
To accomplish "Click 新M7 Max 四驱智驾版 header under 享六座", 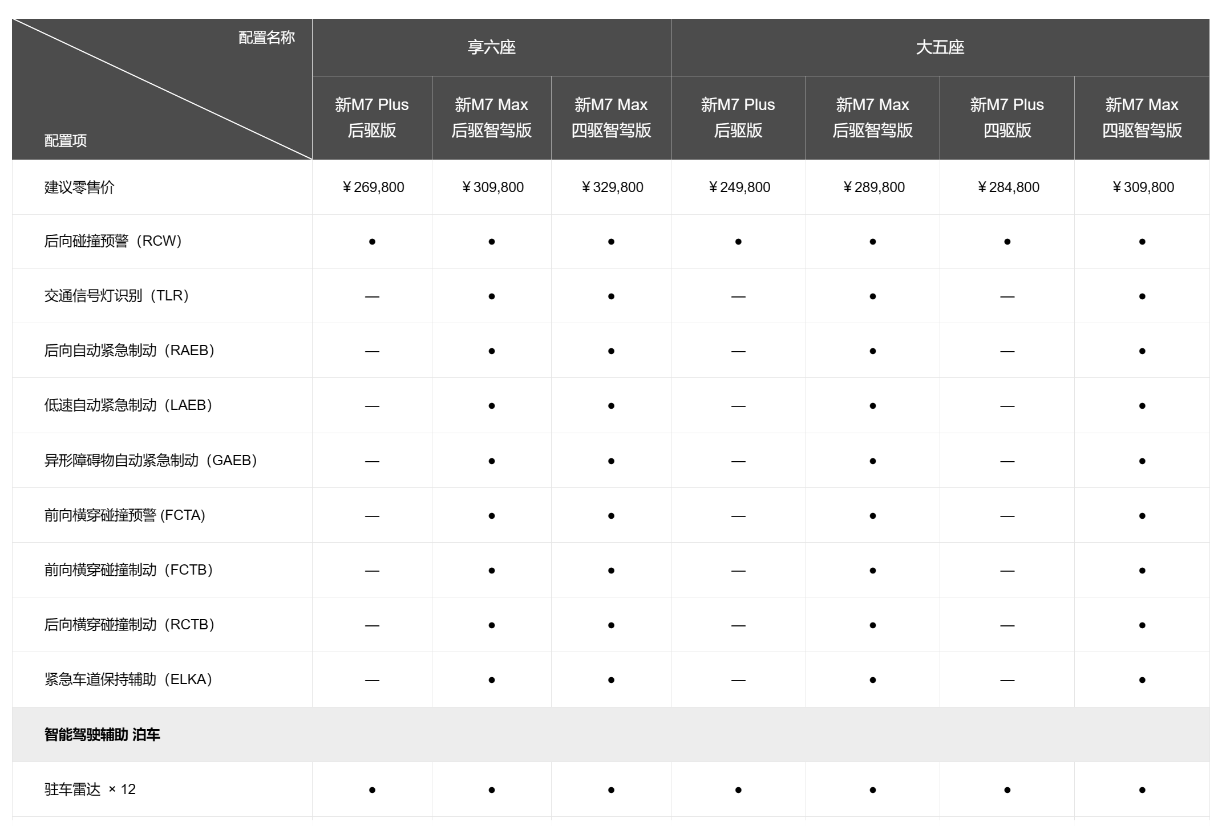I will pyautogui.click(x=611, y=117).
